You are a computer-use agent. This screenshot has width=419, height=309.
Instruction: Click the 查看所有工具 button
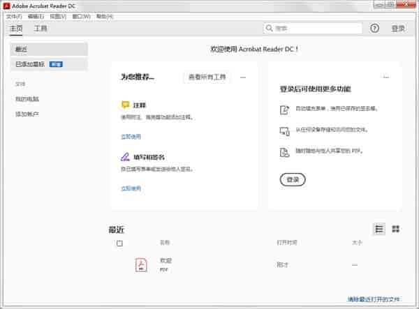click(x=207, y=77)
